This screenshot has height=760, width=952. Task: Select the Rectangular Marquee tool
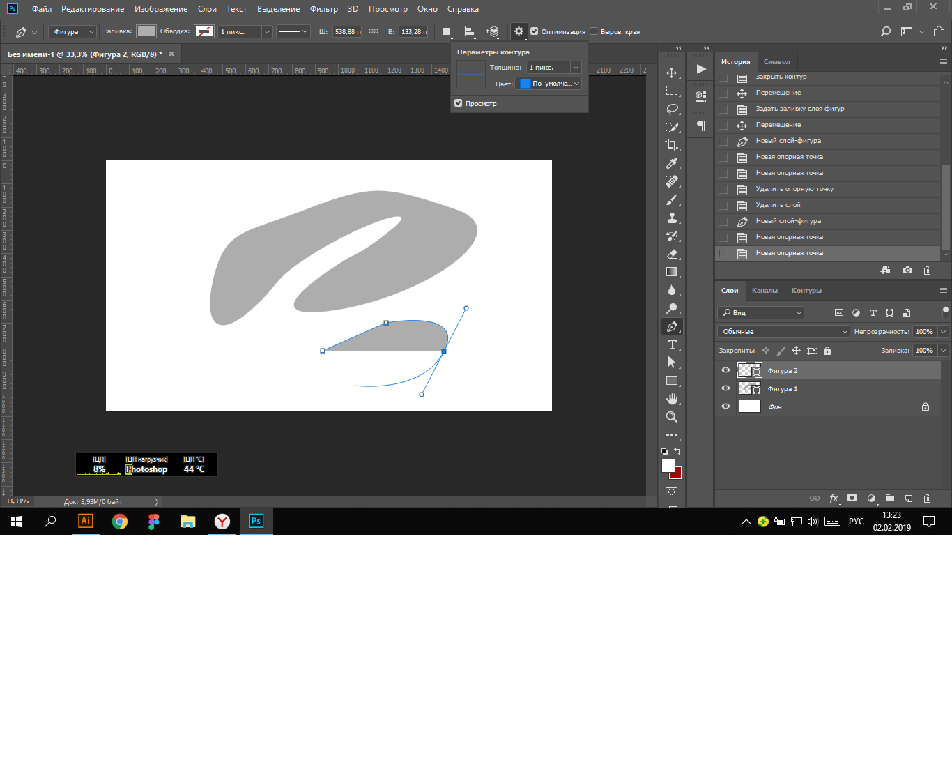point(672,91)
